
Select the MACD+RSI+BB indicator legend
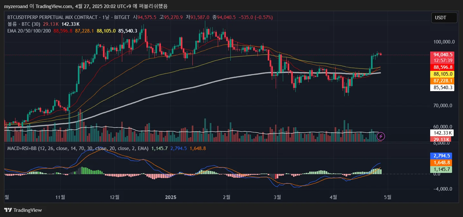(78, 148)
